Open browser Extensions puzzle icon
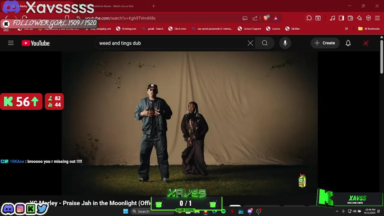 (309, 18)
